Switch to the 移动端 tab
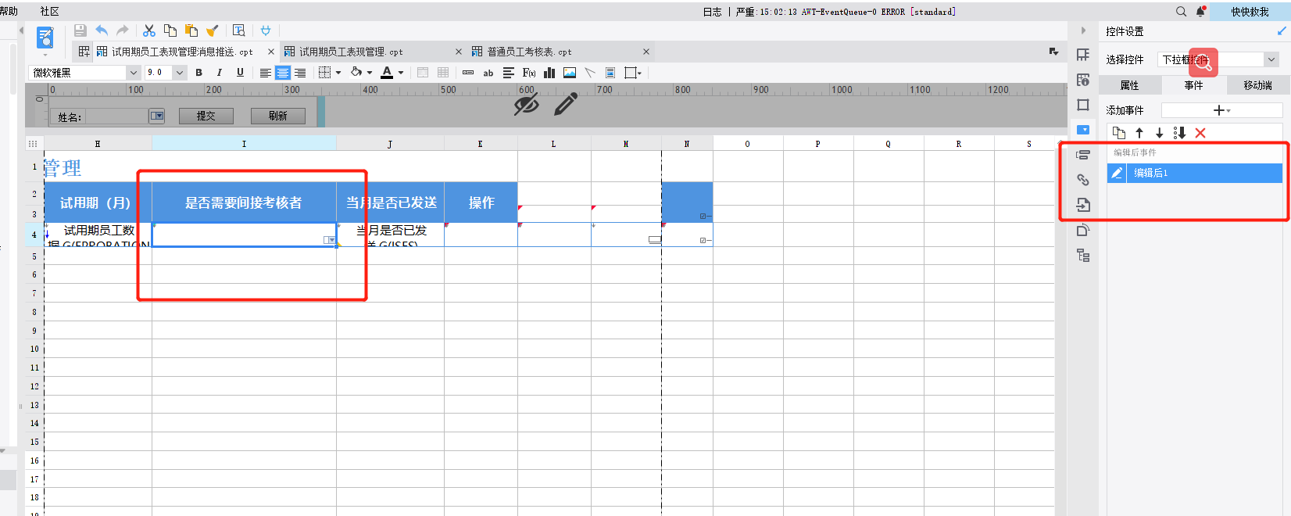The width and height of the screenshot is (1291, 516). pyautogui.click(x=1258, y=85)
